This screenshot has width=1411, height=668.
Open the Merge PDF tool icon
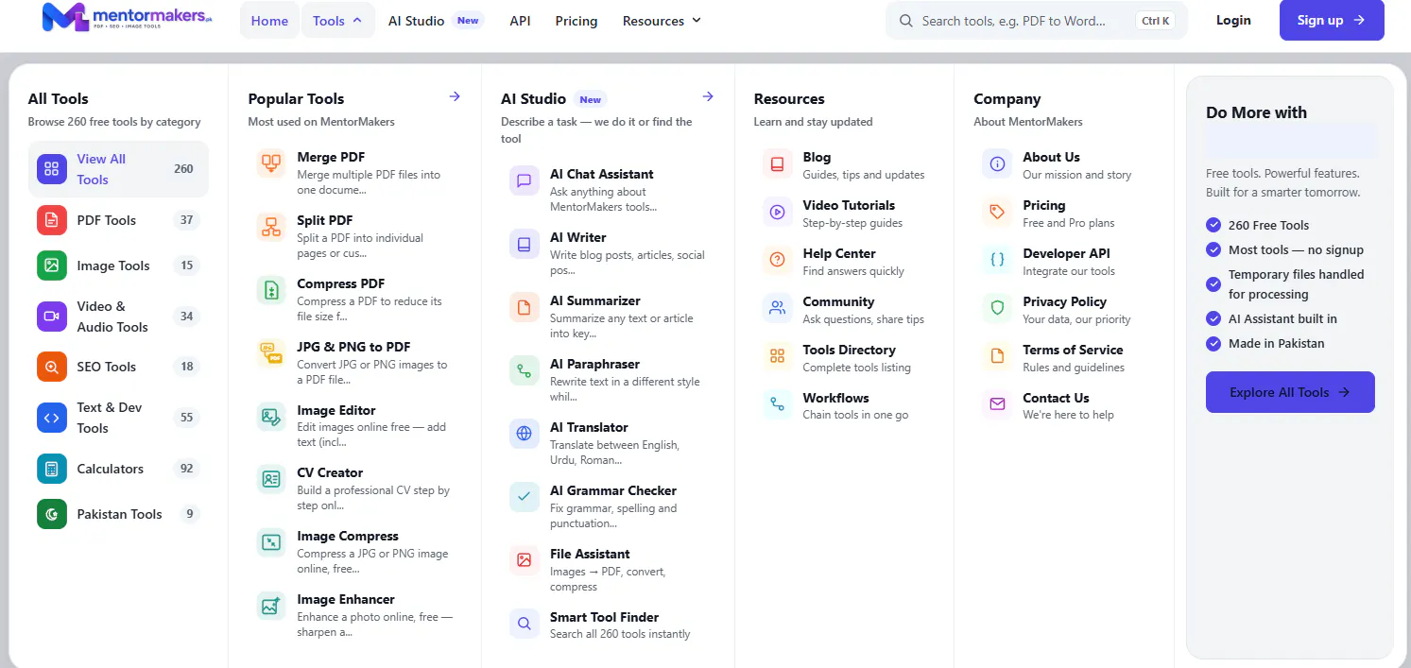click(271, 163)
